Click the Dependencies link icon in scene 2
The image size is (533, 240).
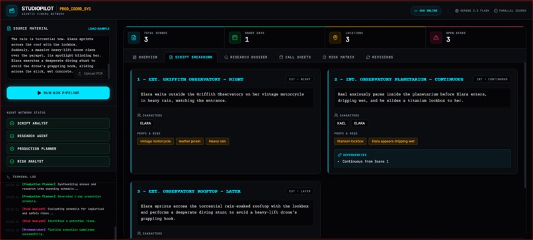340,155
